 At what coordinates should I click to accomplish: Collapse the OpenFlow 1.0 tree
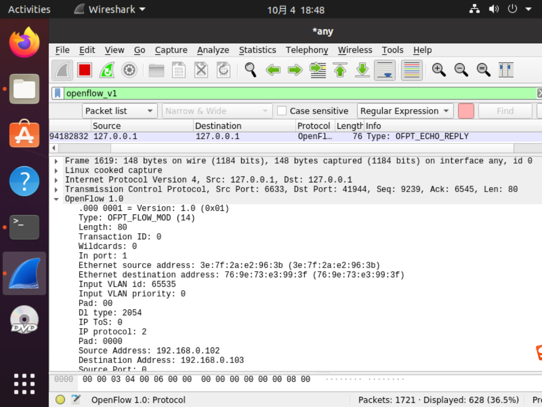coord(56,199)
